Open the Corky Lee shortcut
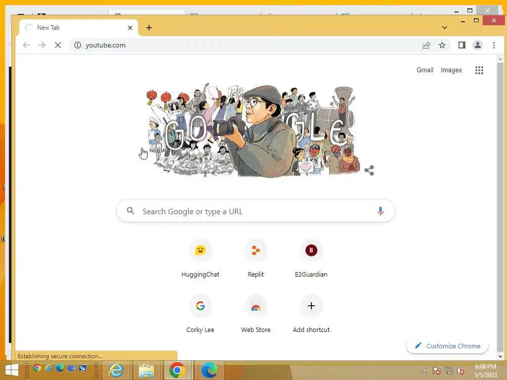 tap(200, 314)
